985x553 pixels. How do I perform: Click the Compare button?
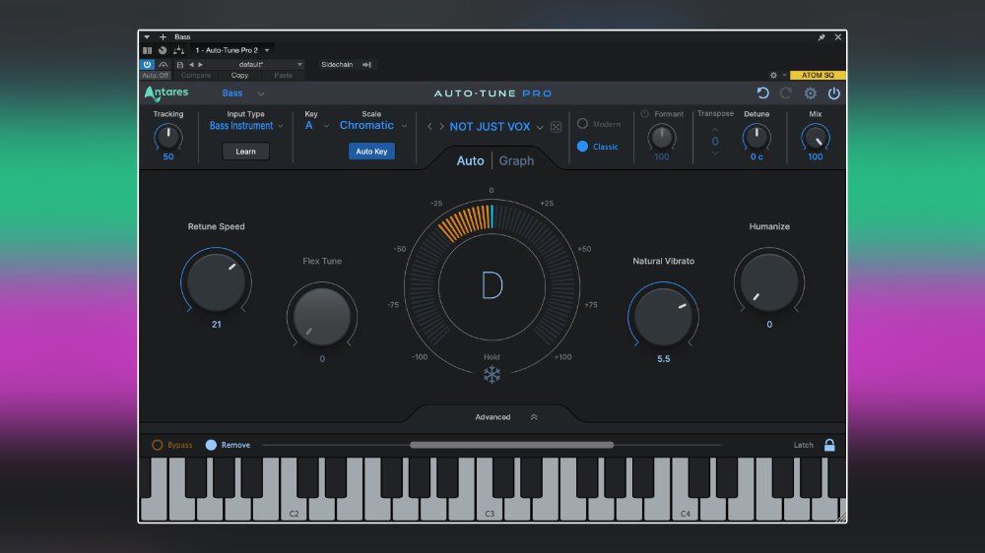pos(195,76)
